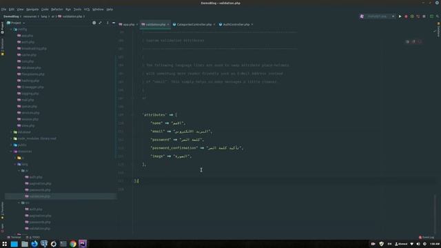Image resolution: width=441 pixels, height=248 pixels.
Task: Start debugging with the red bug icon
Action: (x=406, y=17)
